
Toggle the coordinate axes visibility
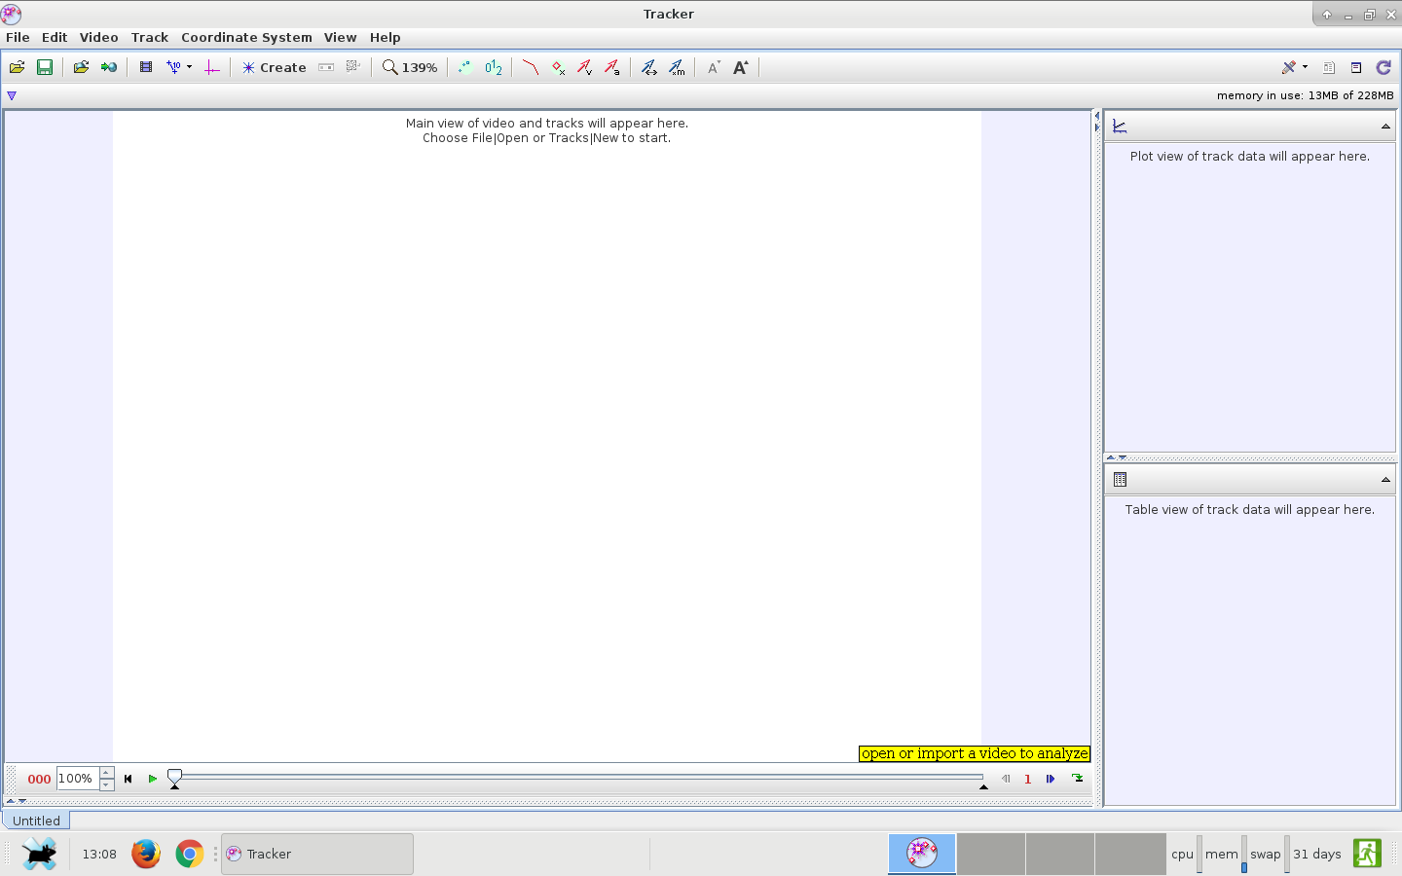(211, 67)
